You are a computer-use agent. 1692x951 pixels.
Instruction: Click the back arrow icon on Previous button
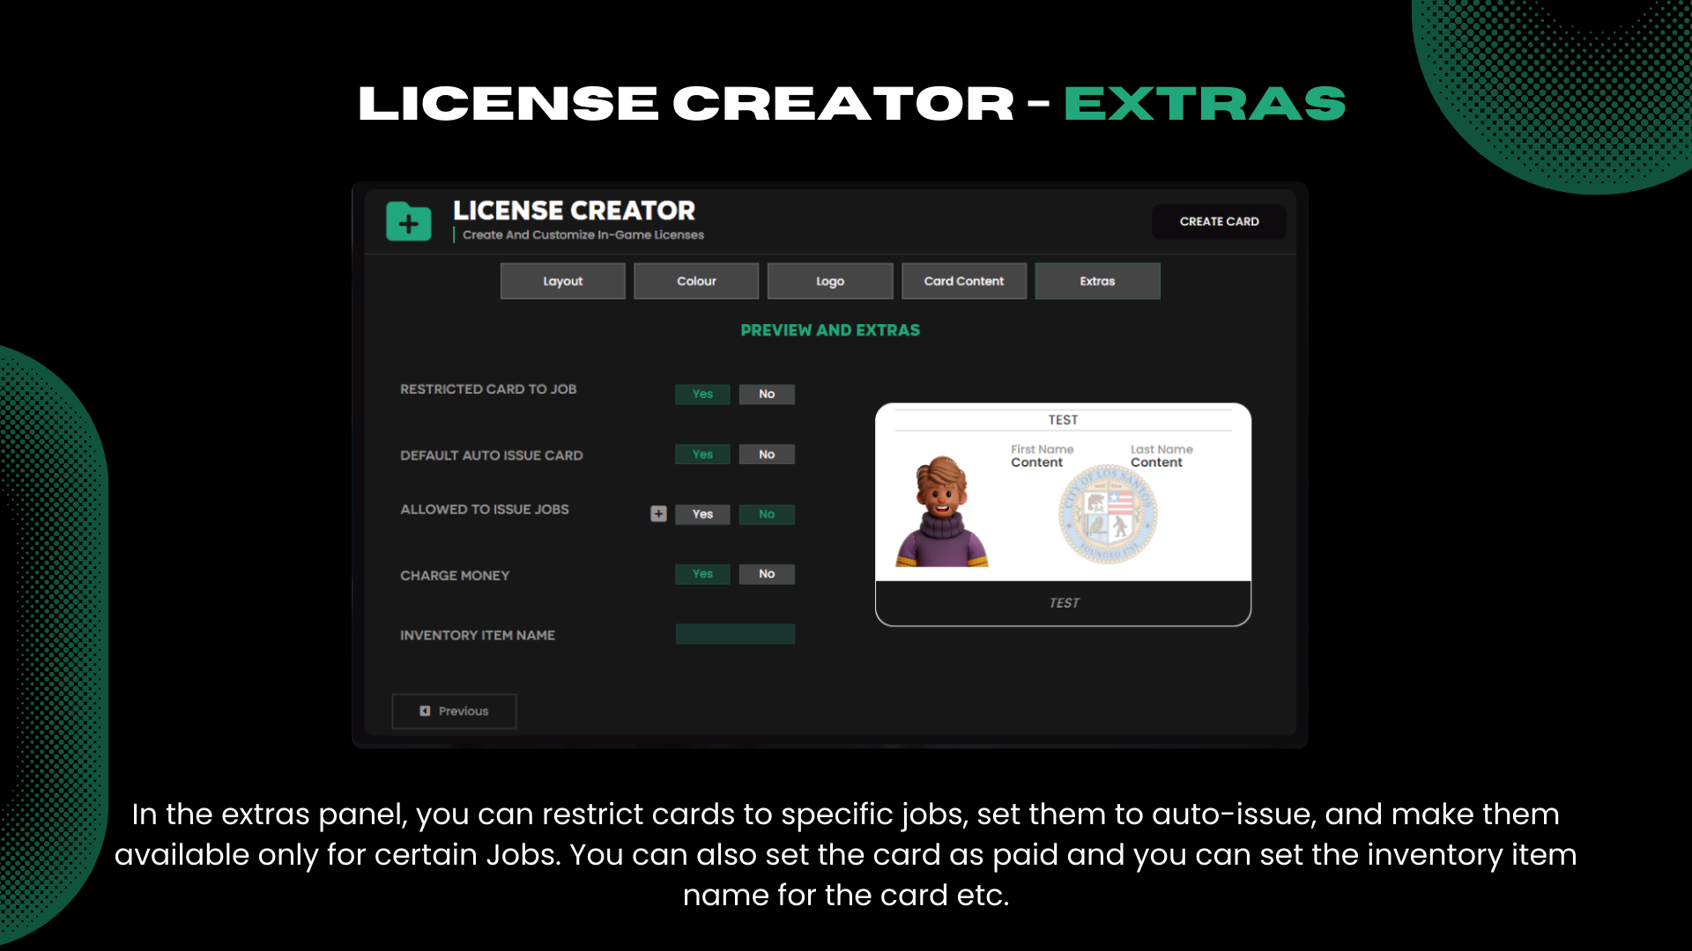point(426,711)
